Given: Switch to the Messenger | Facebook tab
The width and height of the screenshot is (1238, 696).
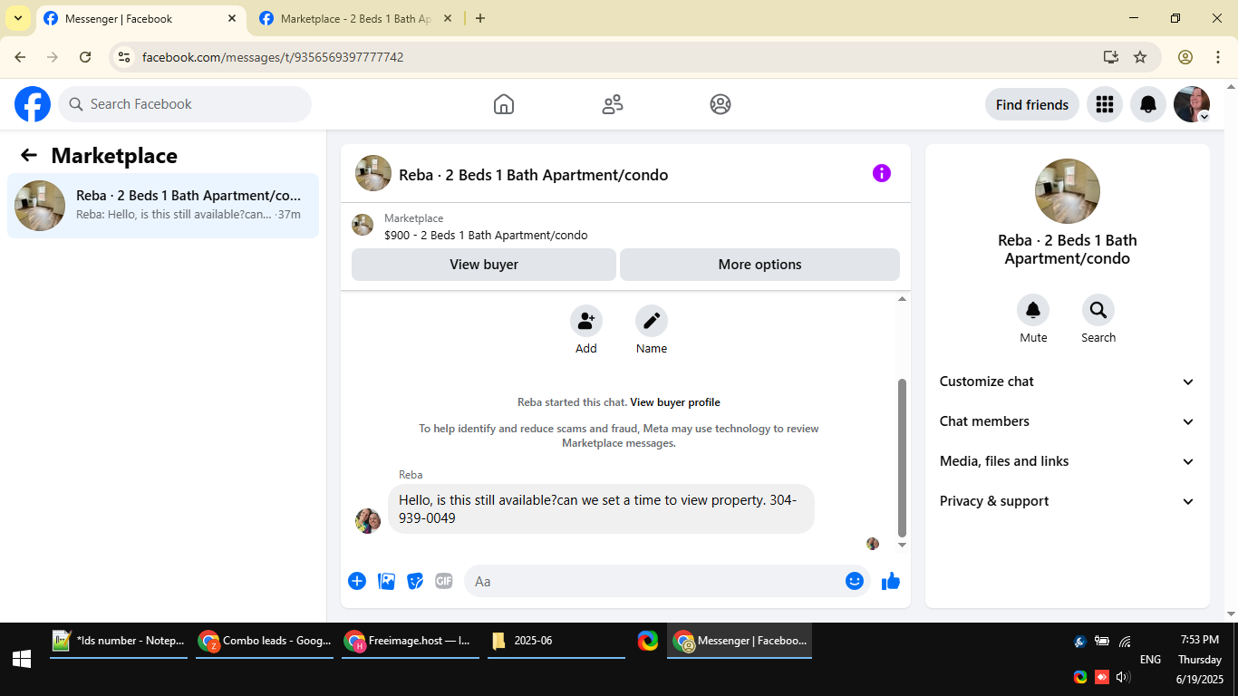Looking at the screenshot, I should tap(139, 18).
